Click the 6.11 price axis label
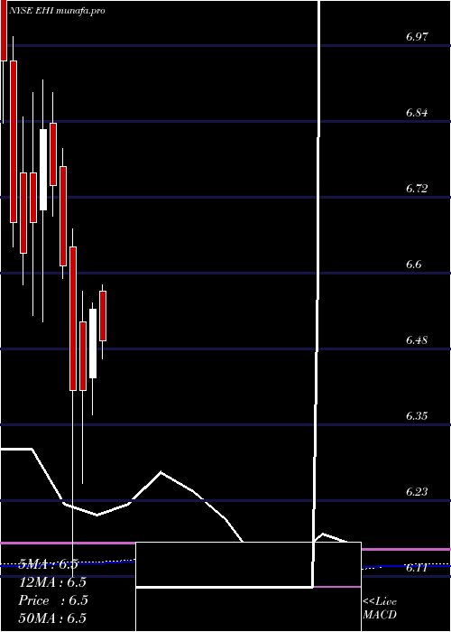Viewport: 451px width, 632px height. (417, 568)
